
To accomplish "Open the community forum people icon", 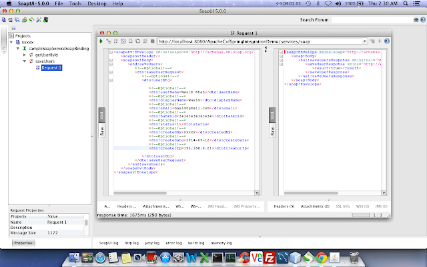I will [x=25, y=20].
